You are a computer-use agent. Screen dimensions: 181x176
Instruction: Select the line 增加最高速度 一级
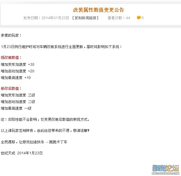coord(16,108)
